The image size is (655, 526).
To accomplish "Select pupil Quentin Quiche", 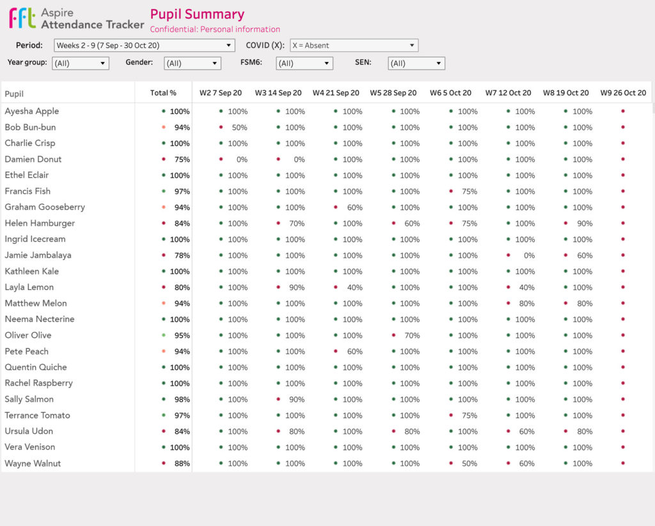I will click(36, 367).
